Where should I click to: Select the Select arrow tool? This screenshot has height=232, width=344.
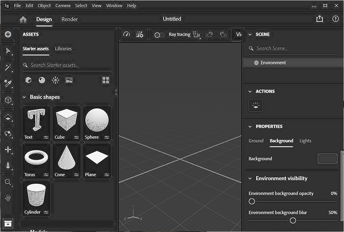(8, 51)
